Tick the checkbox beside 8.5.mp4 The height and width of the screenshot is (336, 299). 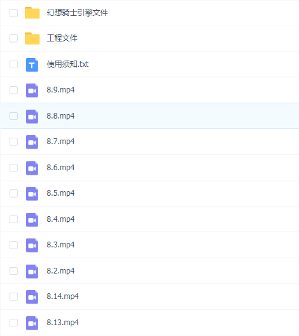tap(14, 193)
